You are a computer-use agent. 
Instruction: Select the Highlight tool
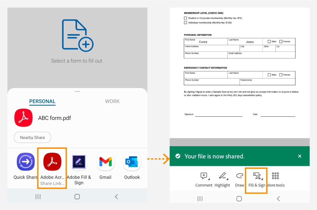222,176
